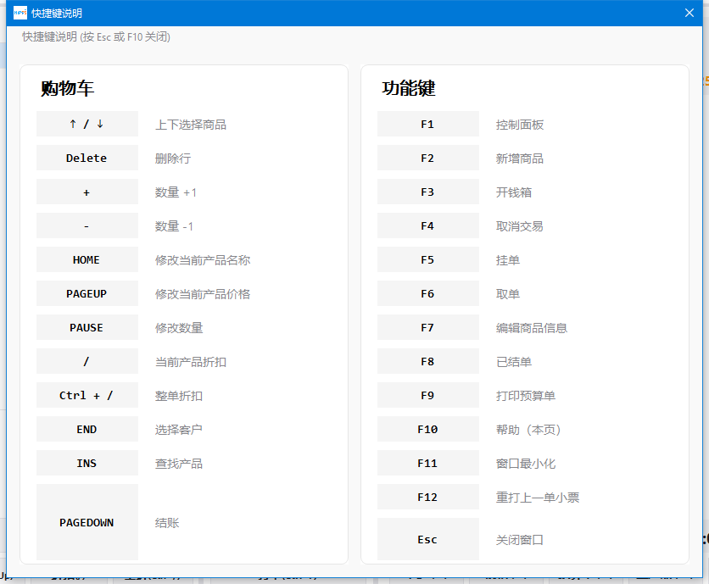
Task: Click the F5 key label
Action: pyautogui.click(x=427, y=259)
